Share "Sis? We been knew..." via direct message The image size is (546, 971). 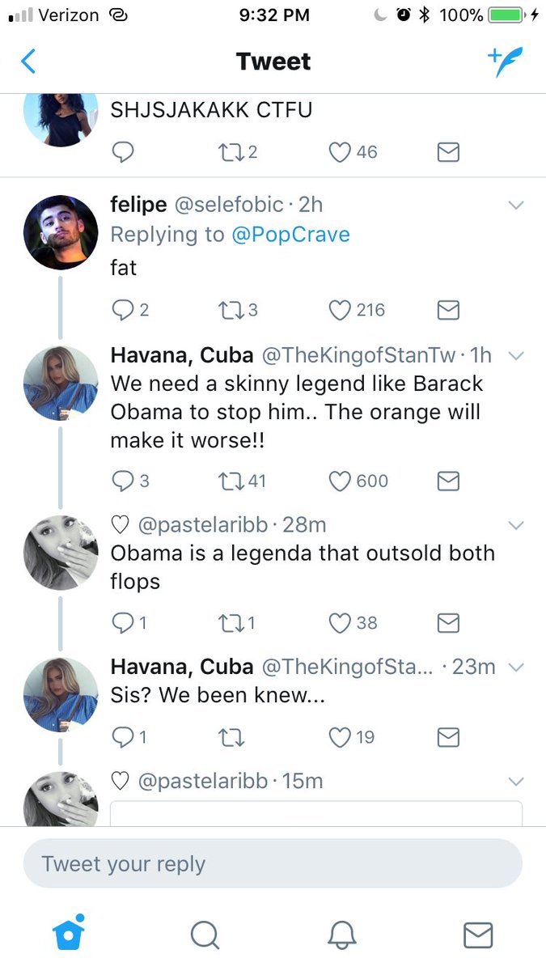[447, 736]
